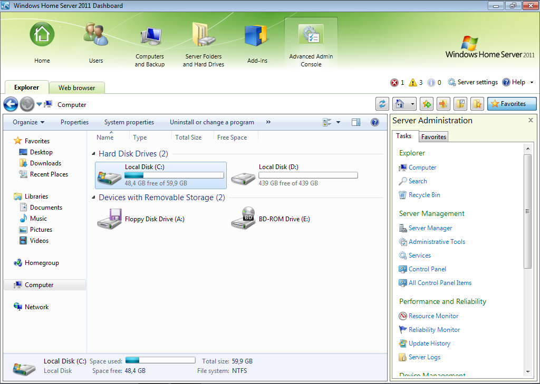Toggle the Explorer preview pane

[356, 122]
